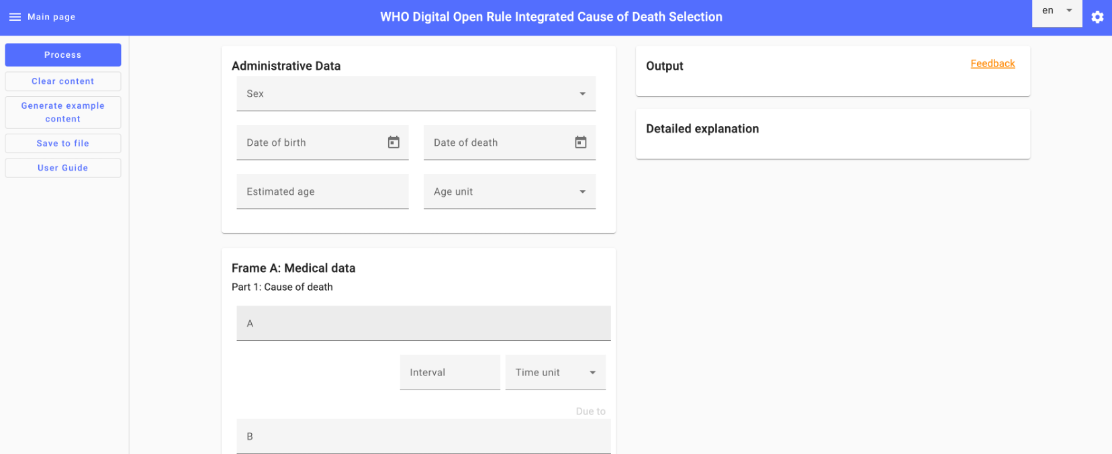The width and height of the screenshot is (1112, 454).
Task: Click the Clear content button
Action: (63, 81)
